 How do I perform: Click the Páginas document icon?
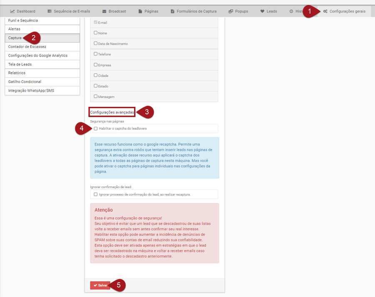click(x=140, y=11)
